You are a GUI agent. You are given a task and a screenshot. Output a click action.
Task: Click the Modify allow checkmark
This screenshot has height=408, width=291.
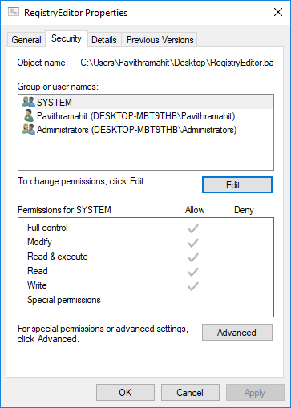(x=192, y=243)
